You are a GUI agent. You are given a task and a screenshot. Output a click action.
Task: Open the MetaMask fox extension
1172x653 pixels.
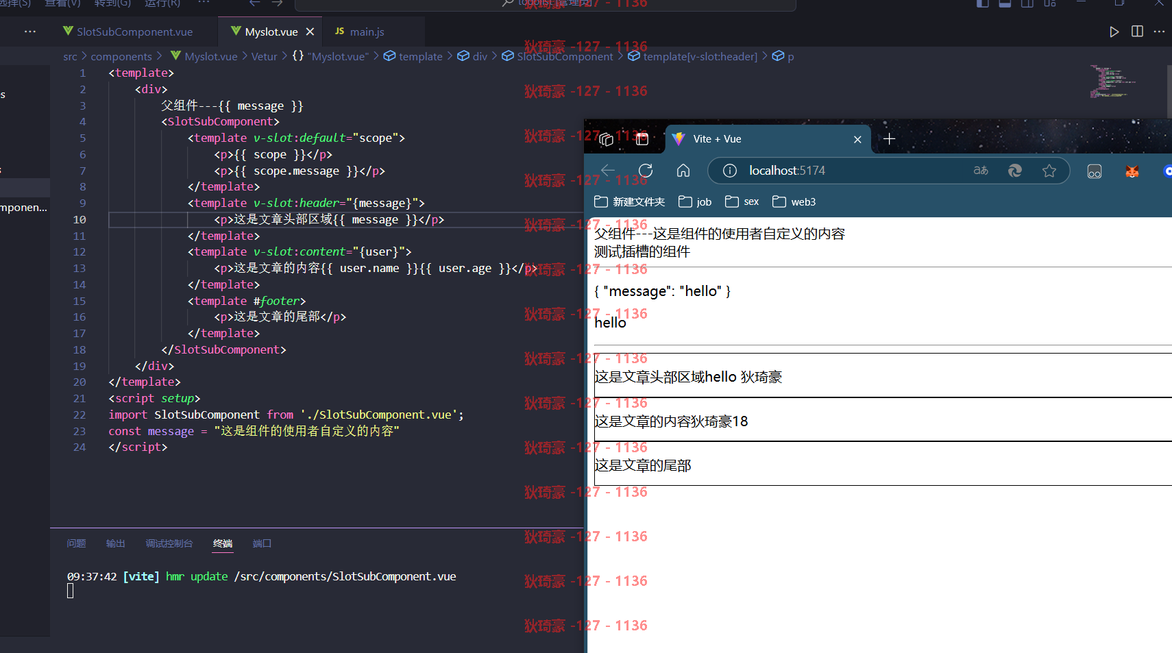point(1132,171)
